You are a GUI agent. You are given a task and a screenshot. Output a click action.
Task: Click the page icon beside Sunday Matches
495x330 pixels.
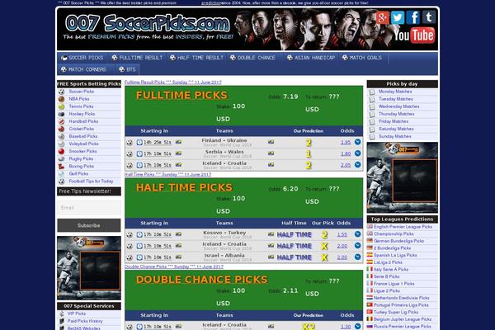(x=372, y=137)
